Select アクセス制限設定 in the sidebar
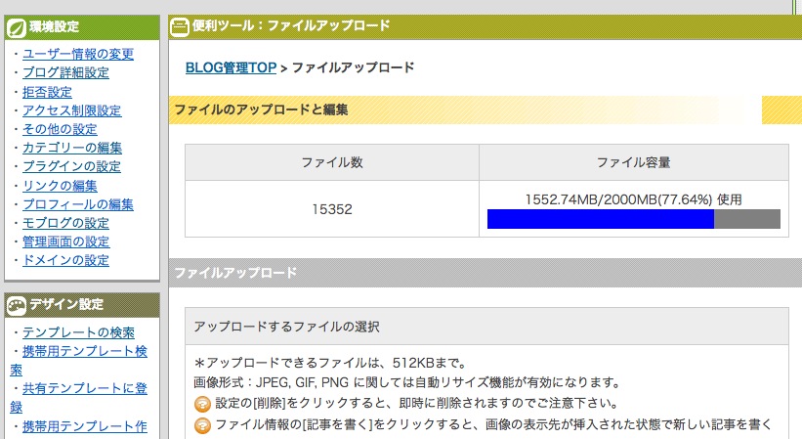Viewport: 802px width, 439px height. pyautogui.click(x=71, y=110)
